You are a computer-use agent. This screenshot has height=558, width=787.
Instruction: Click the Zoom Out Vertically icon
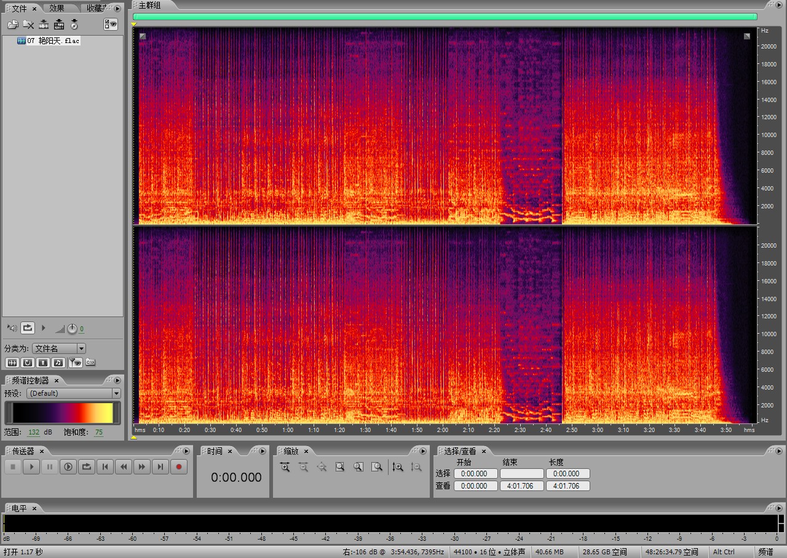click(x=416, y=467)
